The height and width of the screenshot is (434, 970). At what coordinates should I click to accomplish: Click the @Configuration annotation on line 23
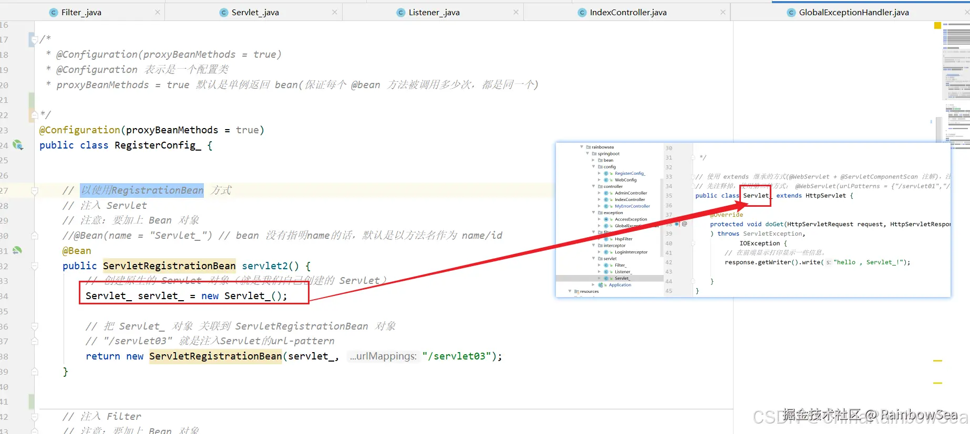(x=80, y=130)
